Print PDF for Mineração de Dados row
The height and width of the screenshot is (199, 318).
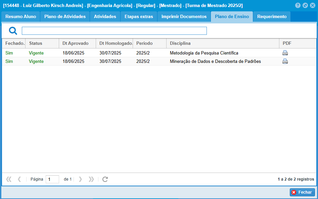tap(285, 61)
